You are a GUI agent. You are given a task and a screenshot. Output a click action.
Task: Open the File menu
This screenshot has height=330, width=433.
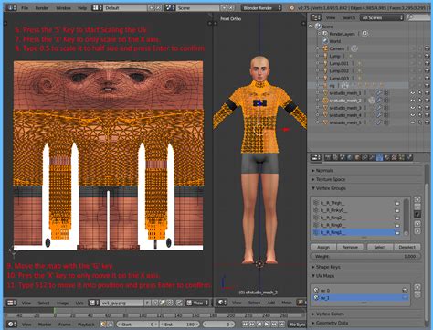25,8
